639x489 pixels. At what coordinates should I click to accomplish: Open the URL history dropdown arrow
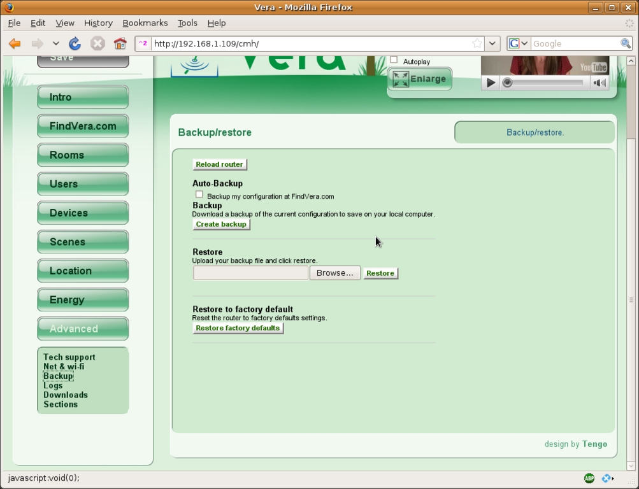pyautogui.click(x=492, y=44)
